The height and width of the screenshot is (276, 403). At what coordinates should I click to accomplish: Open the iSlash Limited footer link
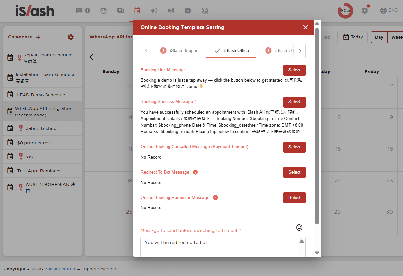click(x=60, y=269)
